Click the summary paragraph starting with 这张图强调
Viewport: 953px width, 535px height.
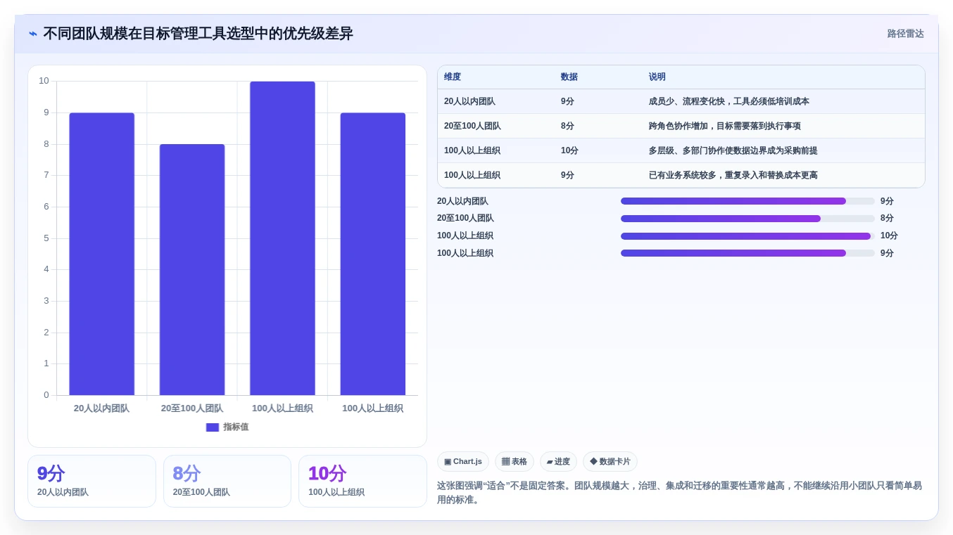[x=680, y=493]
